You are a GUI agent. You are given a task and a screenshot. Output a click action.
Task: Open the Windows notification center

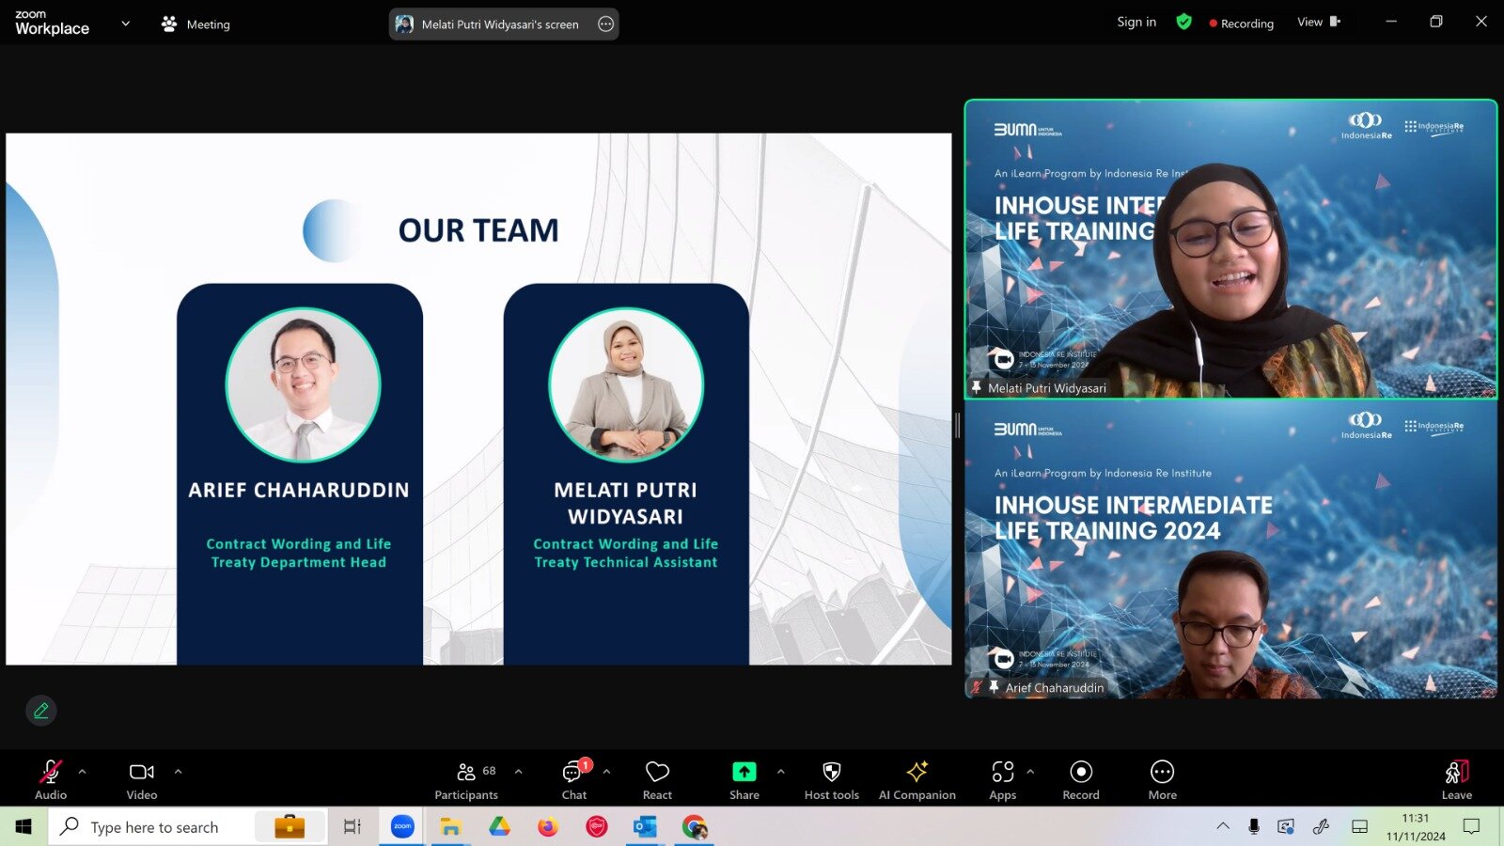(1472, 826)
